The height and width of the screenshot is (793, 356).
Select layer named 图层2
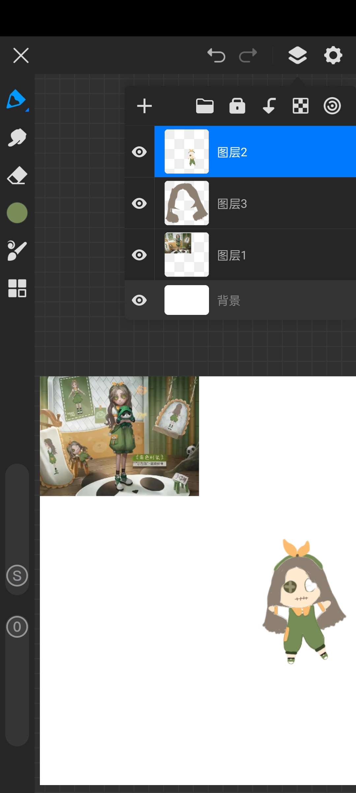[232, 152]
